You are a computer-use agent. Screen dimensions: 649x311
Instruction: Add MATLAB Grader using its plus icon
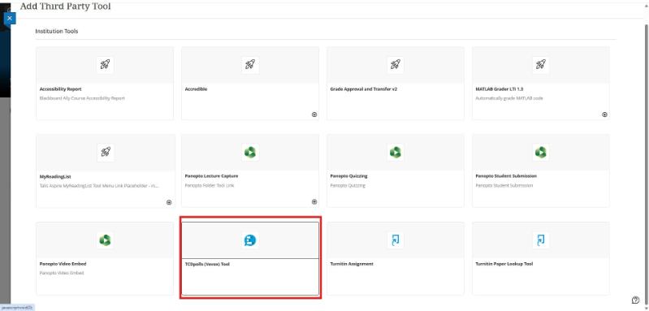click(604, 114)
